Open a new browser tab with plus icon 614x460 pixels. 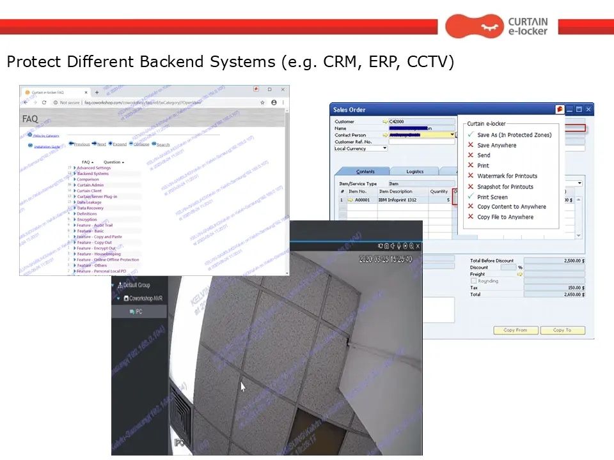pos(97,92)
